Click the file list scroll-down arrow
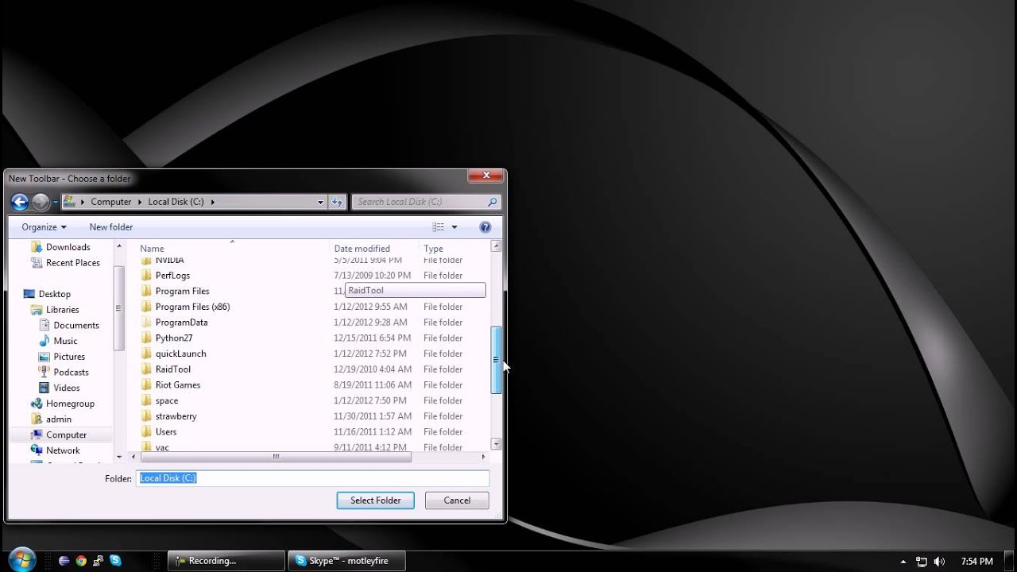The width and height of the screenshot is (1017, 572). [497, 444]
